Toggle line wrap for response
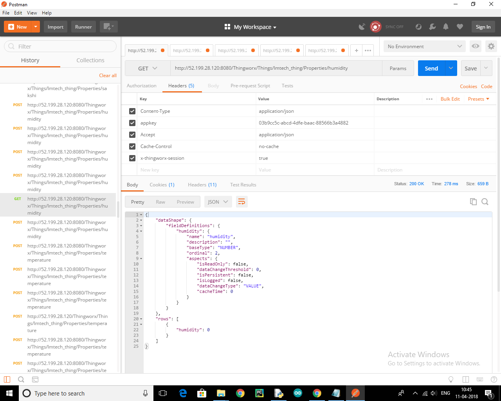Viewport: 501px width, 401px height. (x=241, y=202)
